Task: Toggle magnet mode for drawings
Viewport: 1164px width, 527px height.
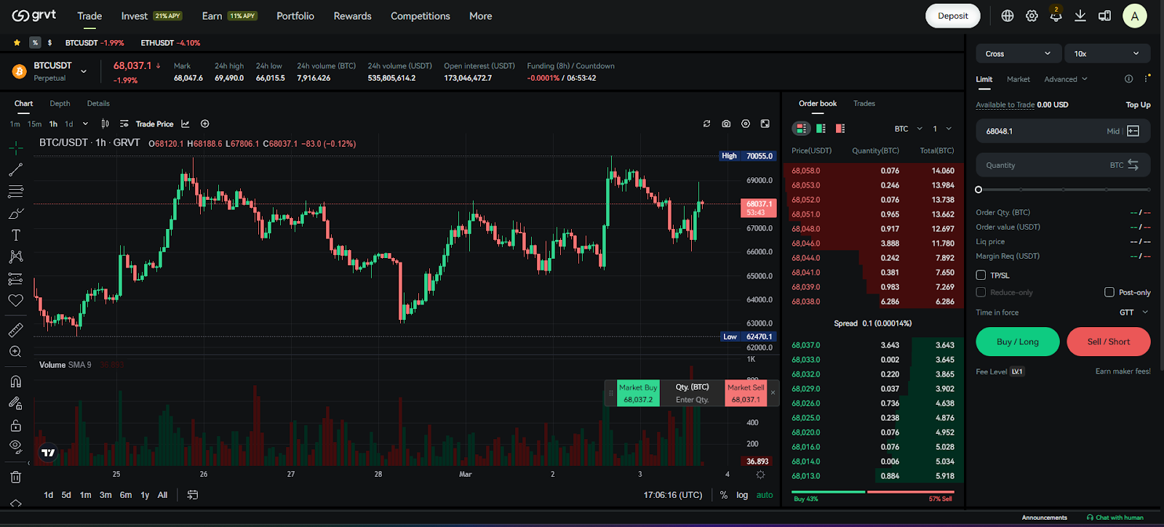Action: coord(15,382)
